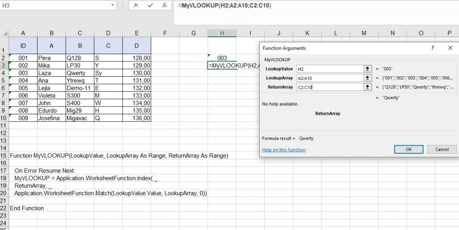Select cell containing Edurdo

point(51,111)
